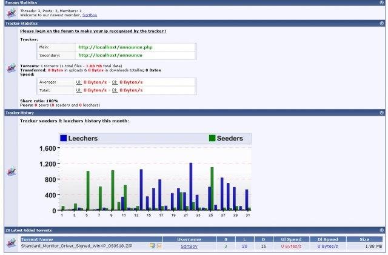Screen dimensions: 388x255
Task: Click Ul abbreviation in Total speed row
Action: coord(79,90)
